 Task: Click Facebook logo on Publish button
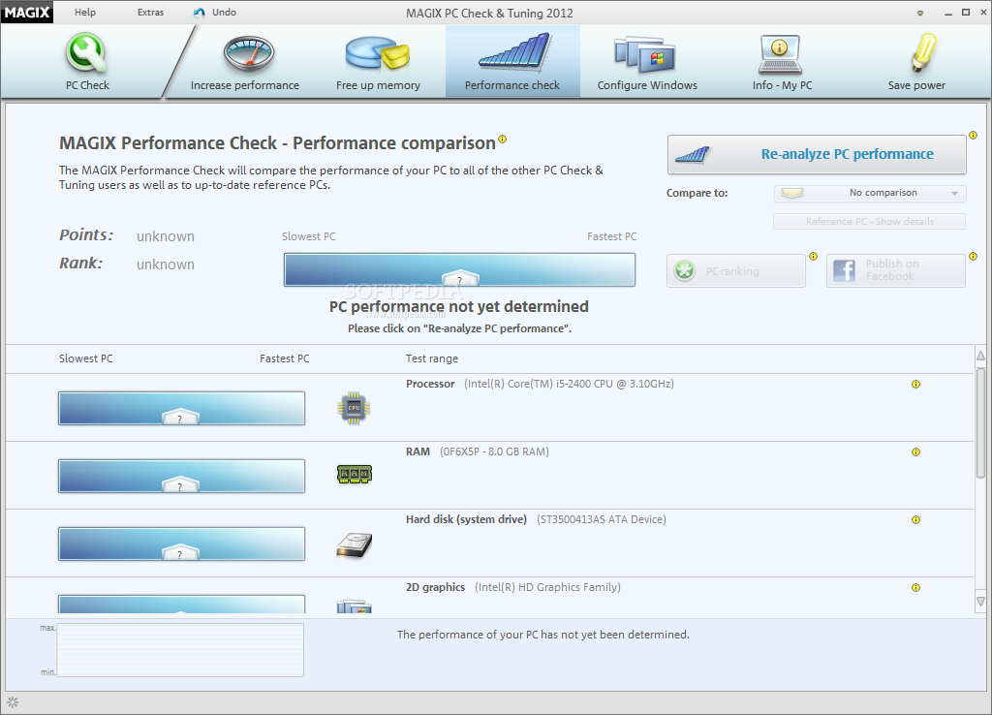click(844, 271)
